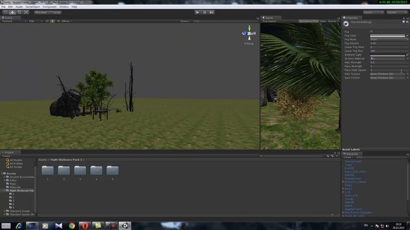Open RenderSettings help icon in Inspector
The height and width of the screenshot is (230, 410).
[x=404, y=22]
